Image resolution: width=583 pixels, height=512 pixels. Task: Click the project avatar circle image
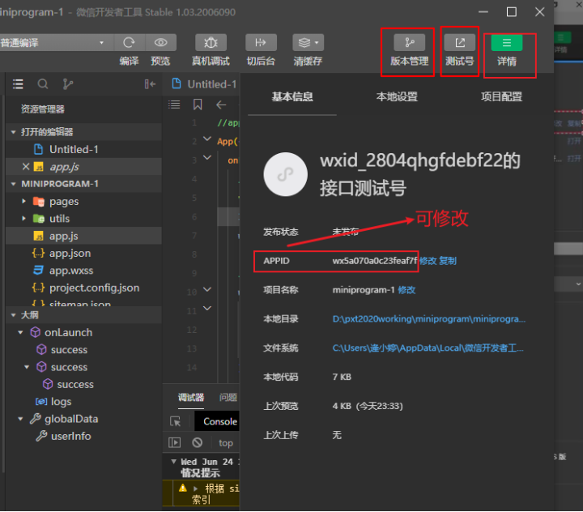pyautogui.click(x=286, y=174)
